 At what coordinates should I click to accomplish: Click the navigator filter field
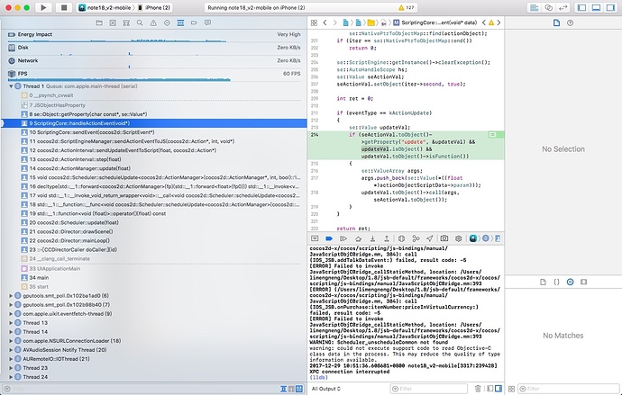[x=142, y=389]
